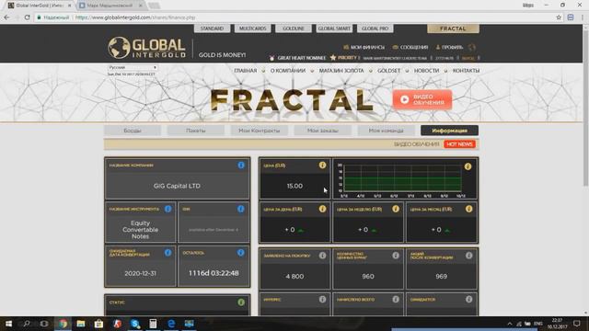Viewport: 589px width, 331px height.
Task: Click the gold star Priority icon
Action: 333,57
